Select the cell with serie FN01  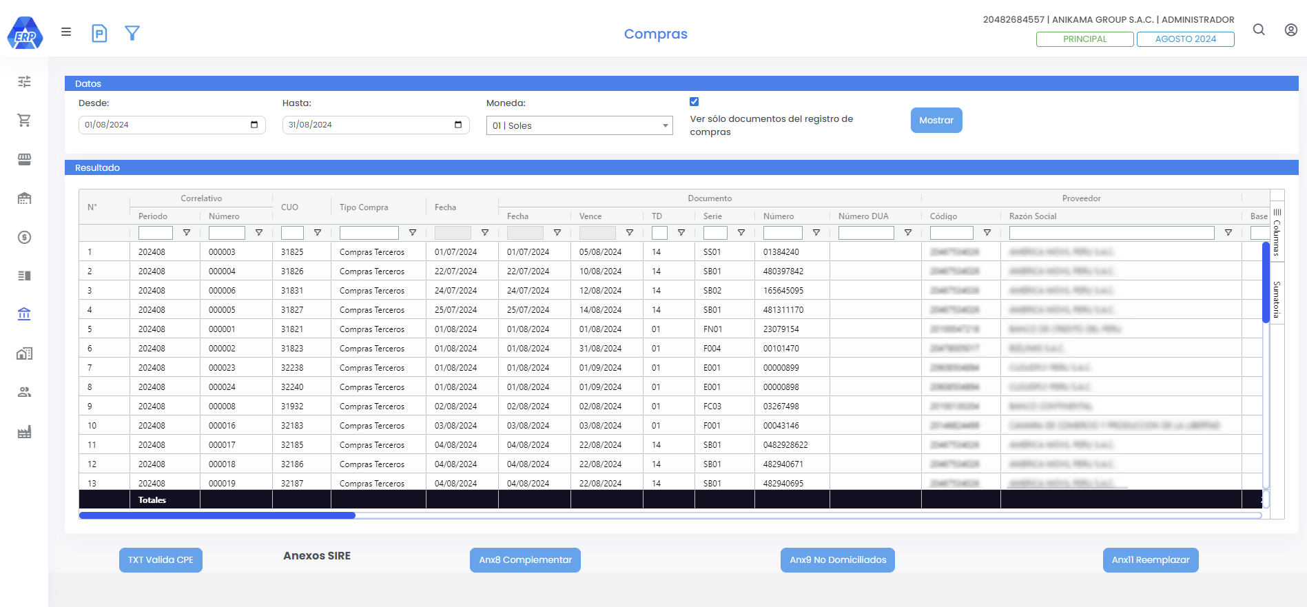click(725, 329)
